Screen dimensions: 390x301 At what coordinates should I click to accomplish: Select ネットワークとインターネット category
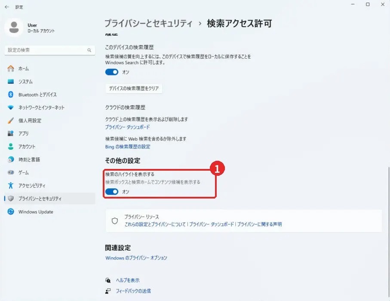[50, 107]
